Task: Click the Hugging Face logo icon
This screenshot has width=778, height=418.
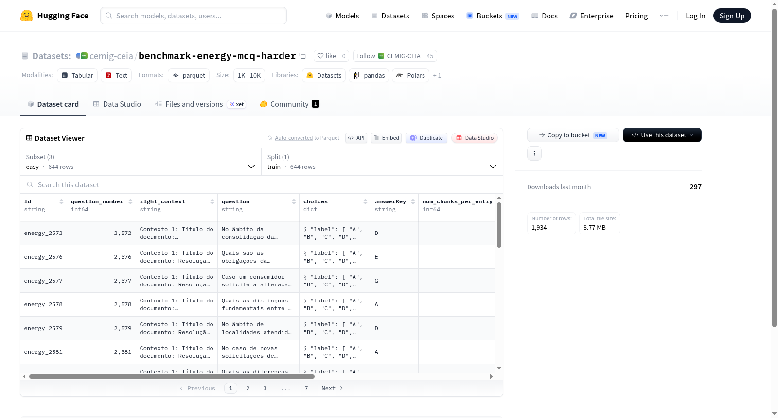Action: click(27, 16)
